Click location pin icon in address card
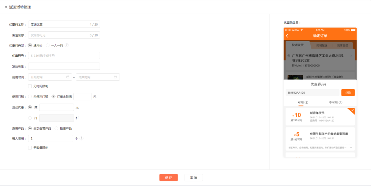 coord(289,56)
